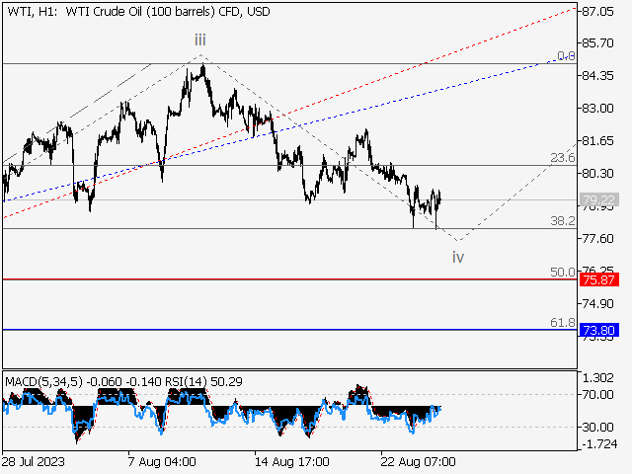The height and width of the screenshot is (474, 632).
Task: Click the 81.65 price scale value
Action: 598,140
